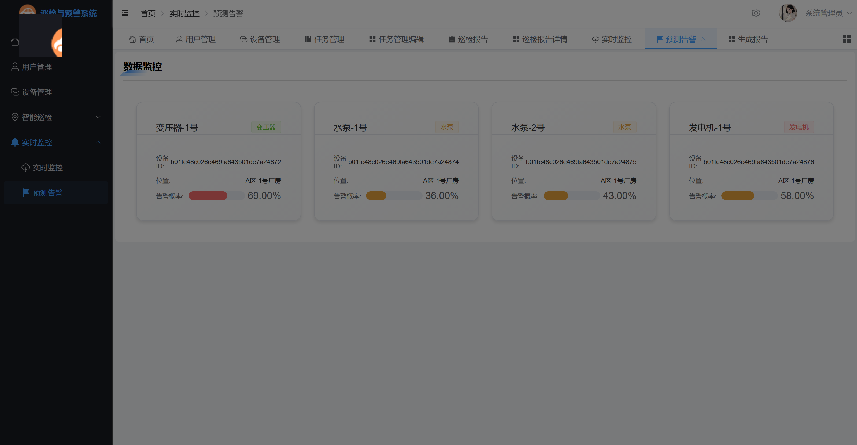Viewport: 857px width, 445px height.
Task: Click the system administrator avatar picture
Action: [788, 13]
